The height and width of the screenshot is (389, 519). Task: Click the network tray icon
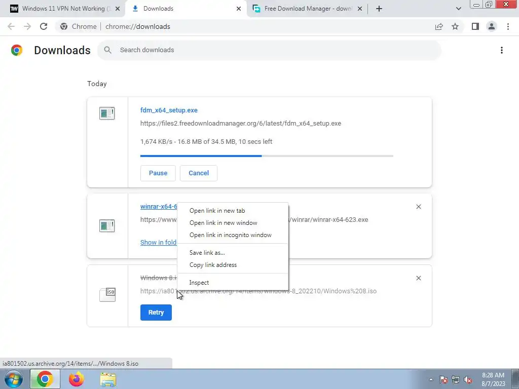pyautogui.click(x=456, y=379)
